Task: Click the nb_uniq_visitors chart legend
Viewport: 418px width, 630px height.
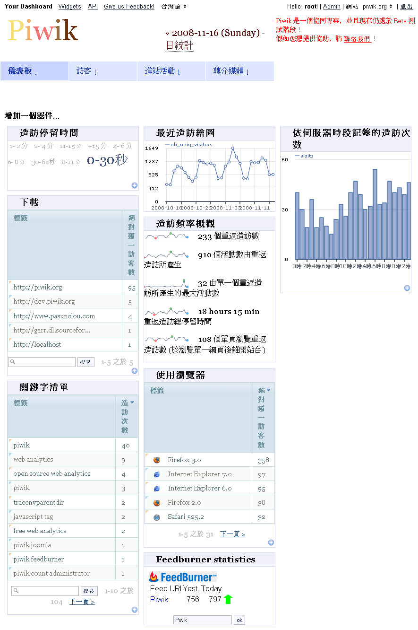Action: [x=188, y=145]
